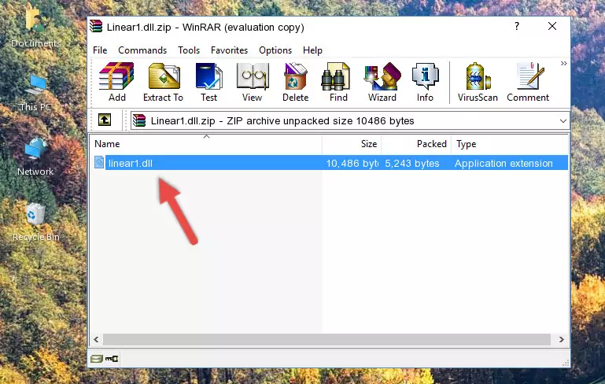Select the This PC desktop icon
The height and width of the screenshot is (384, 605).
(x=35, y=93)
